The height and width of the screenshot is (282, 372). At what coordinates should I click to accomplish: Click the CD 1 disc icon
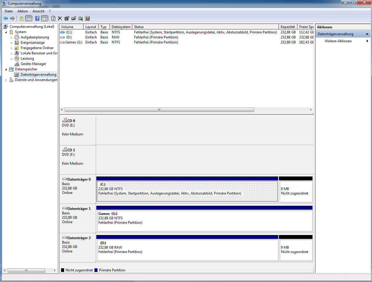click(64, 150)
